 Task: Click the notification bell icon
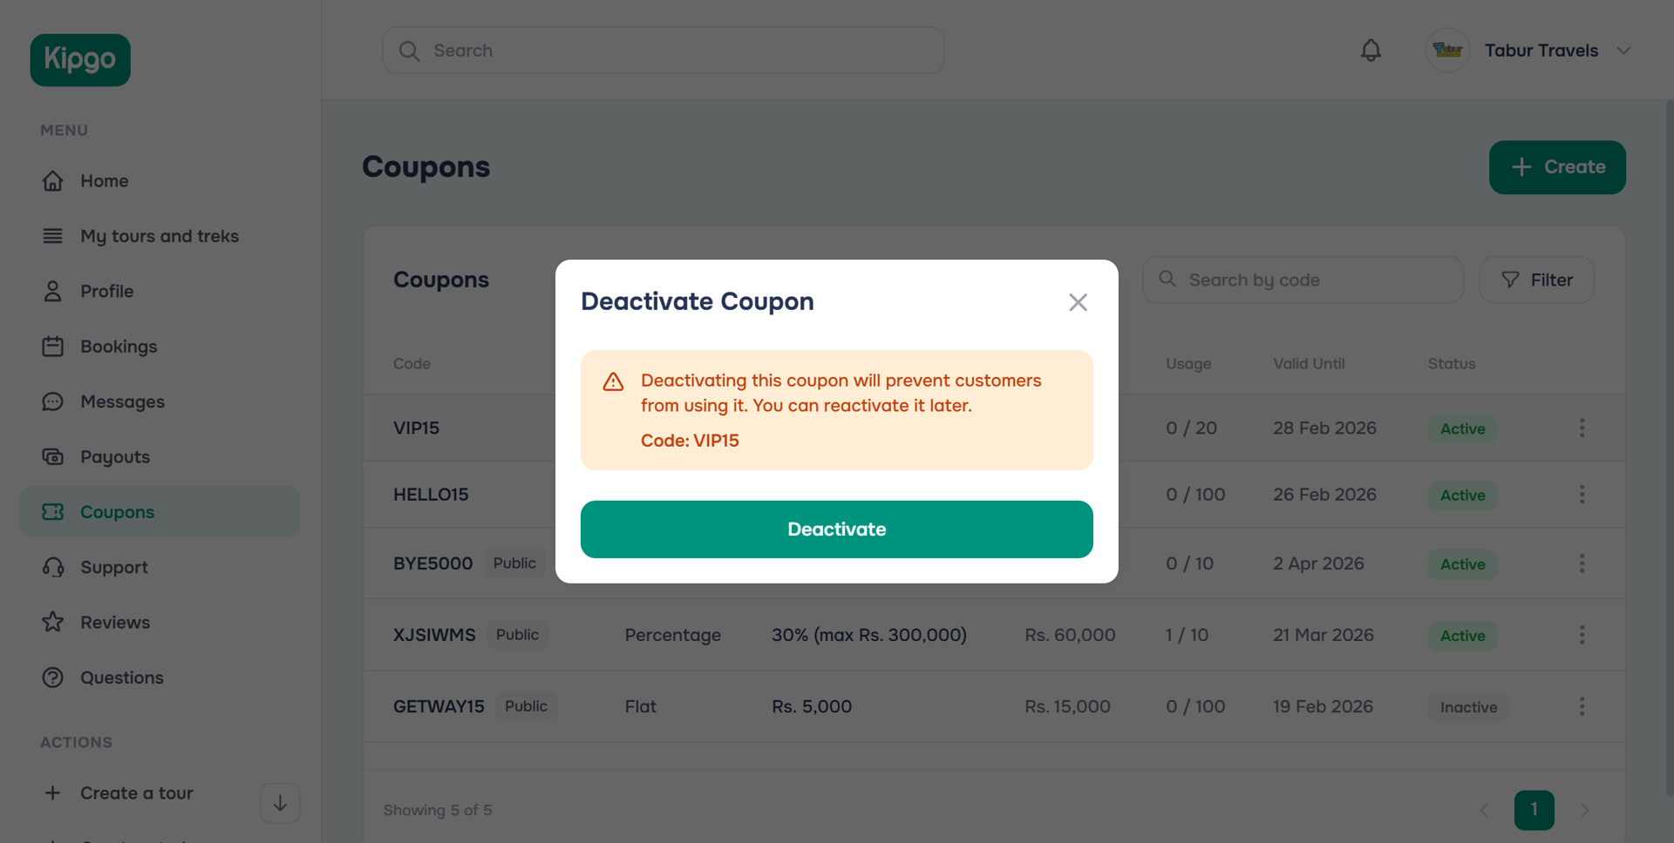pyautogui.click(x=1371, y=51)
